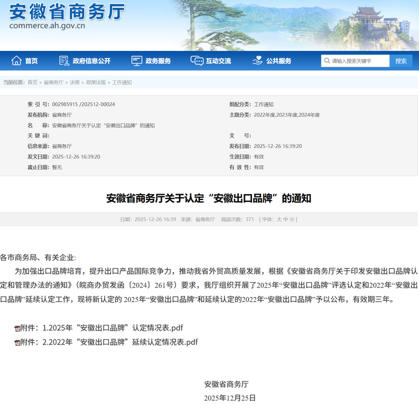Click PDF icon beside attachment 2

click(x=17, y=343)
